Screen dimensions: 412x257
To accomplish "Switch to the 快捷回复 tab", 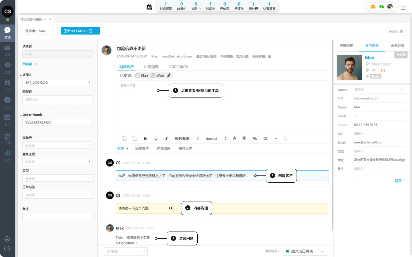I will click(346, 46).
